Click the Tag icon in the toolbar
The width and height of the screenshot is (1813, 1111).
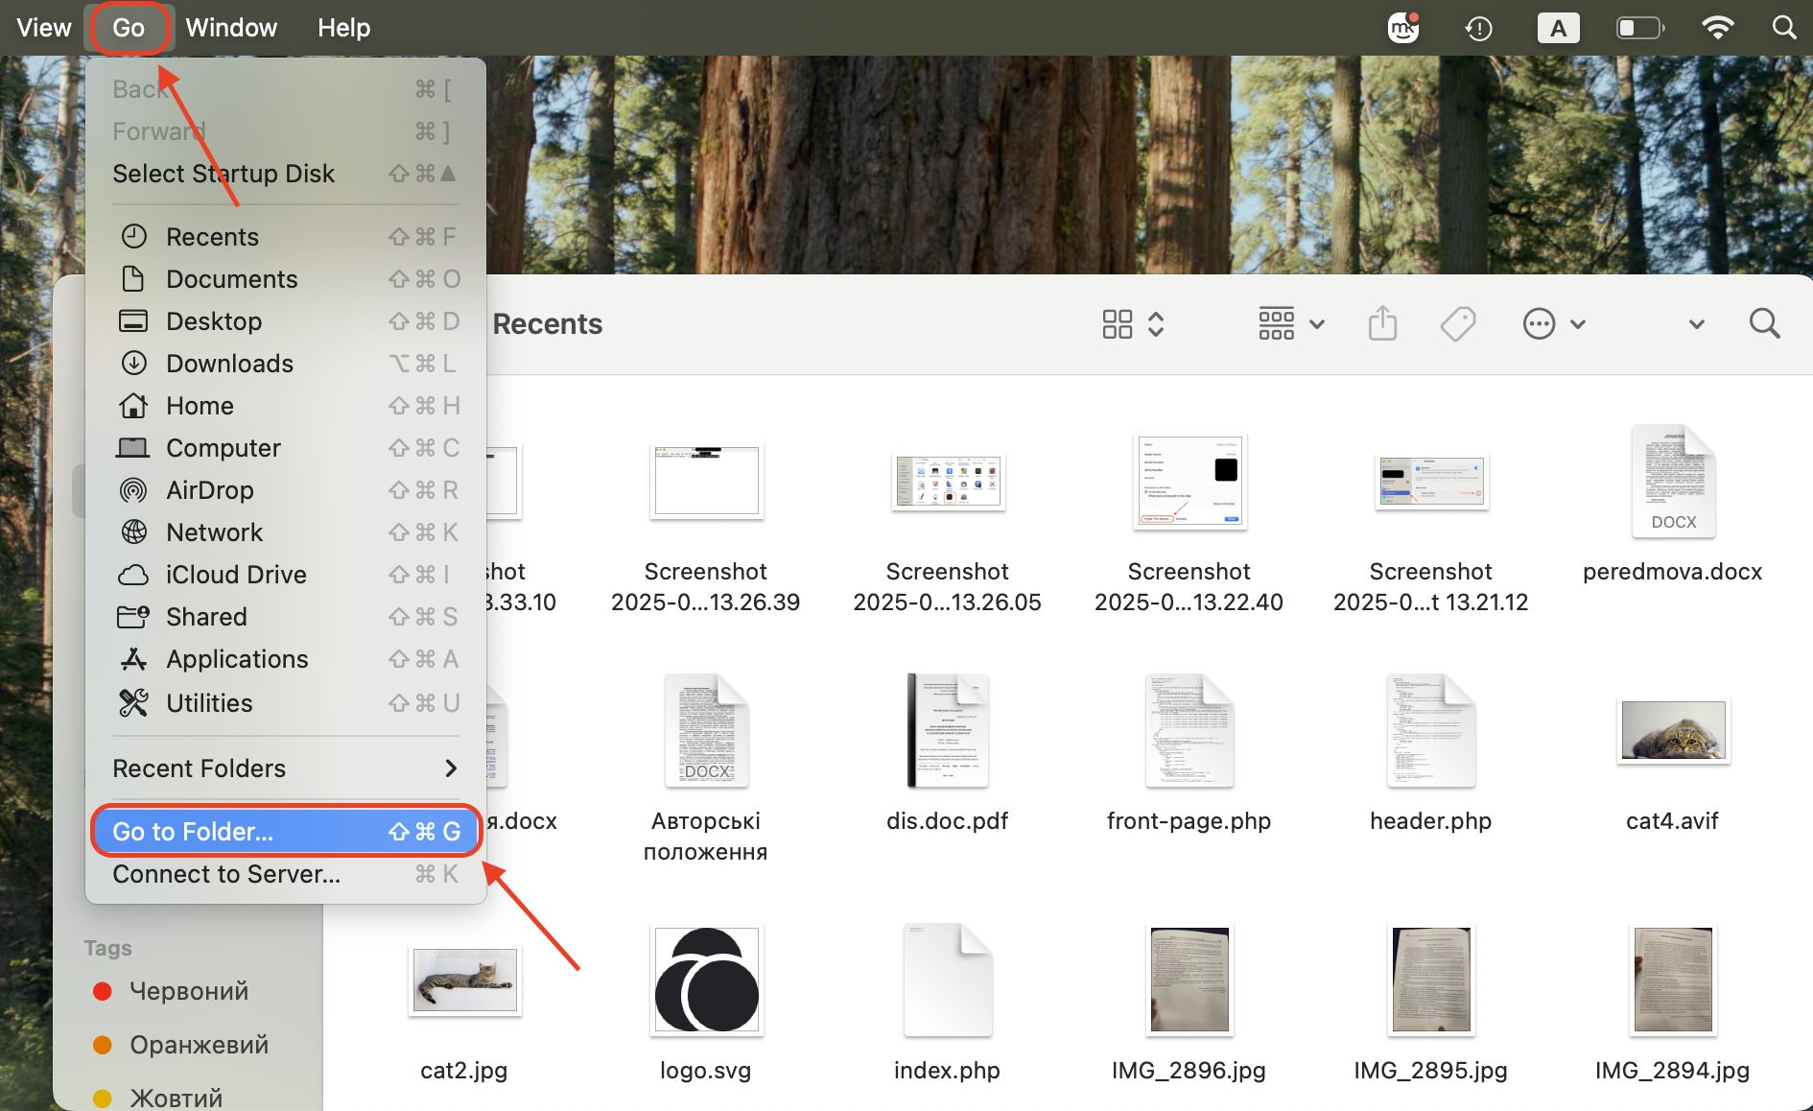(1457, 323)
